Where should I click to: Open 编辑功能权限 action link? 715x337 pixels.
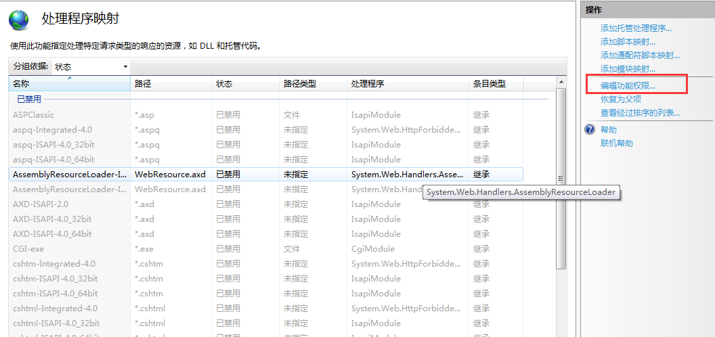point(628,86)
